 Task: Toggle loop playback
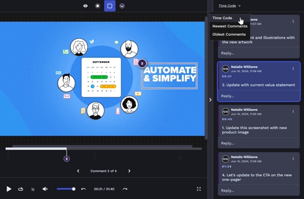[21, 189]
